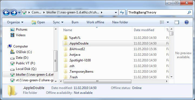Select vt (\\nas-green-1\share) network drive

click(35, 80)
